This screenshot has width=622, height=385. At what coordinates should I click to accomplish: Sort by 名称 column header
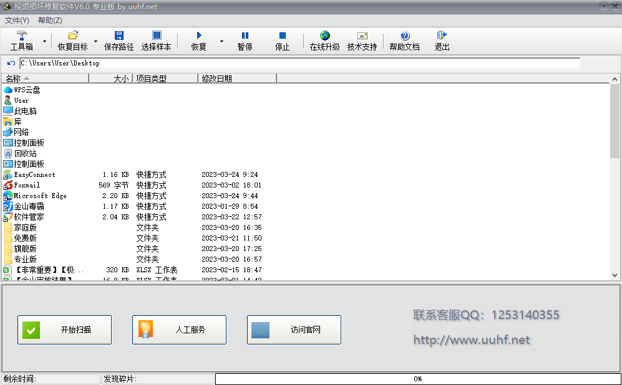pos(45,78)
